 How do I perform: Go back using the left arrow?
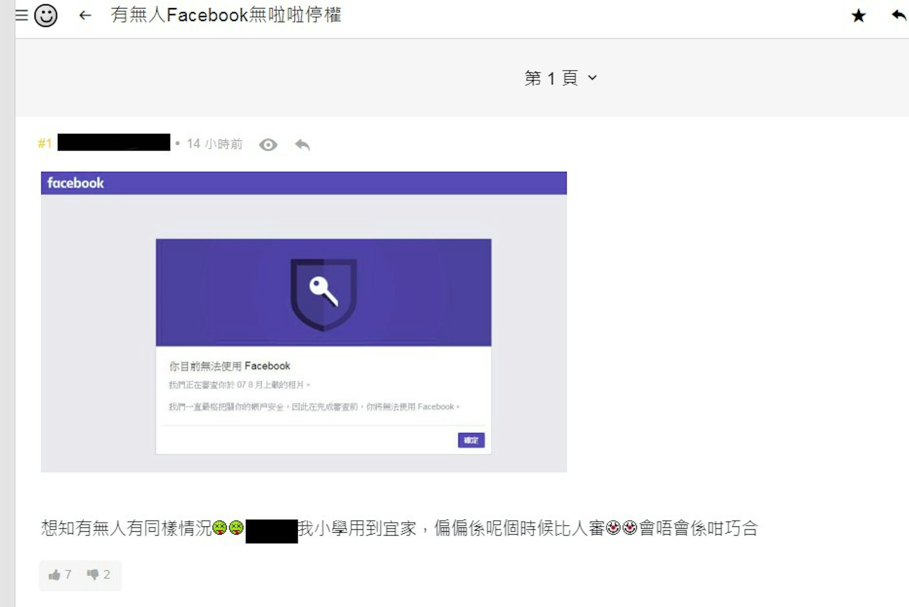(85, 16)
